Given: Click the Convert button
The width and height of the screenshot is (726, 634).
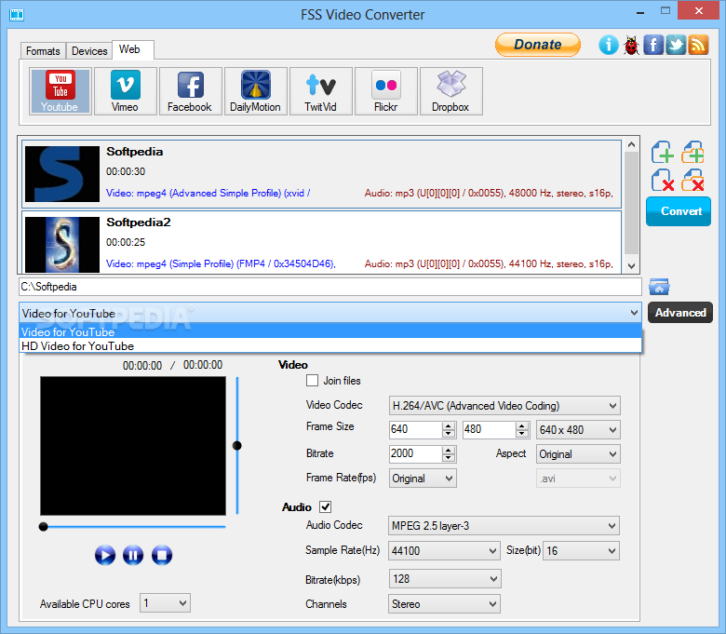Looking at the screenshot, I should tap(679, 211).
